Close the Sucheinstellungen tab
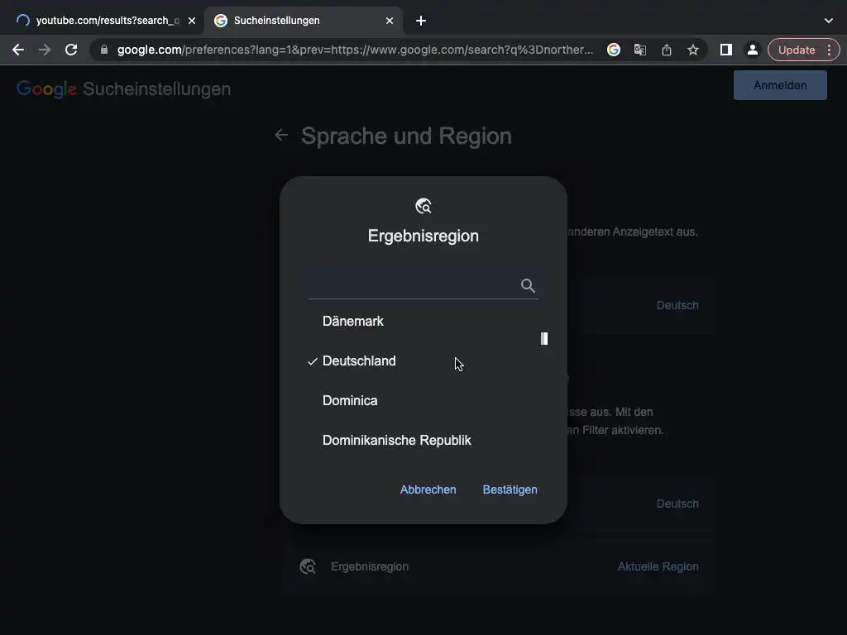Viewport: 847px width, 635px height. [x=390, y=21]
